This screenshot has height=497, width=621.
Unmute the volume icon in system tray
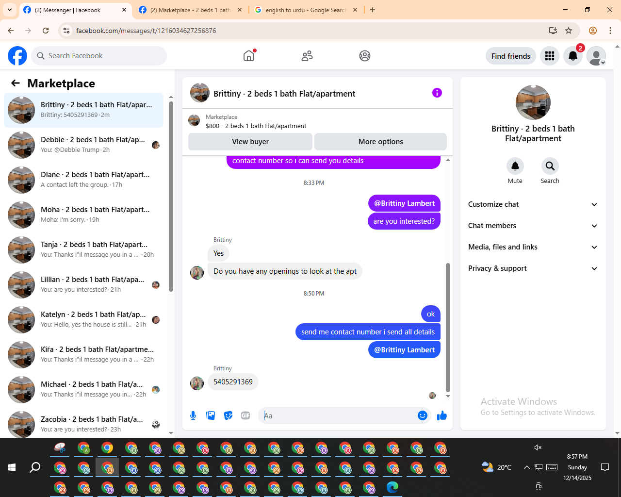click(x=538, y=447)
